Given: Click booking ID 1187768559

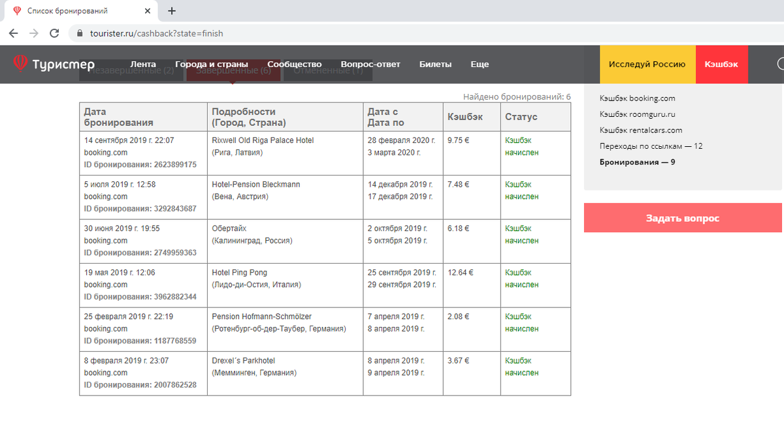Looking at the screenshot, I should point(140,341).
